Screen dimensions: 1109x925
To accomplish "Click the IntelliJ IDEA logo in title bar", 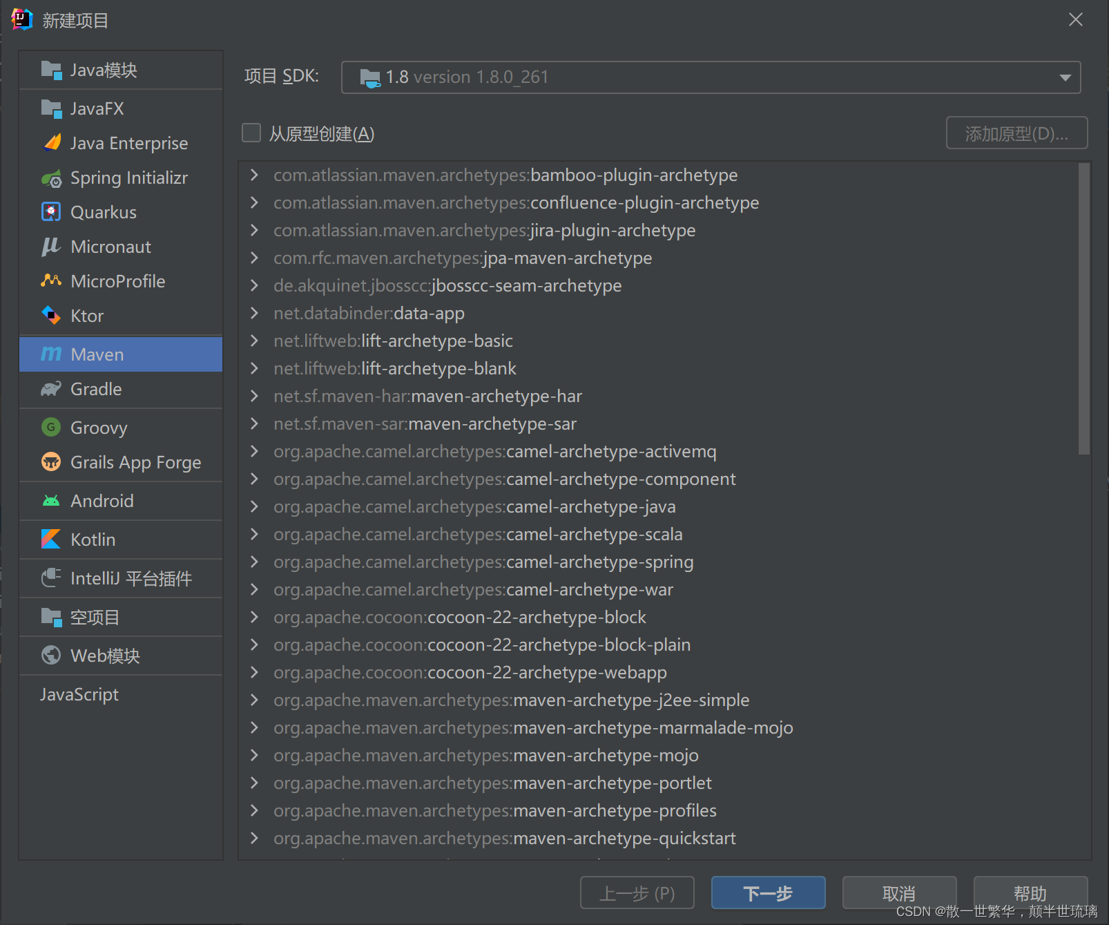I will [22, 19].
